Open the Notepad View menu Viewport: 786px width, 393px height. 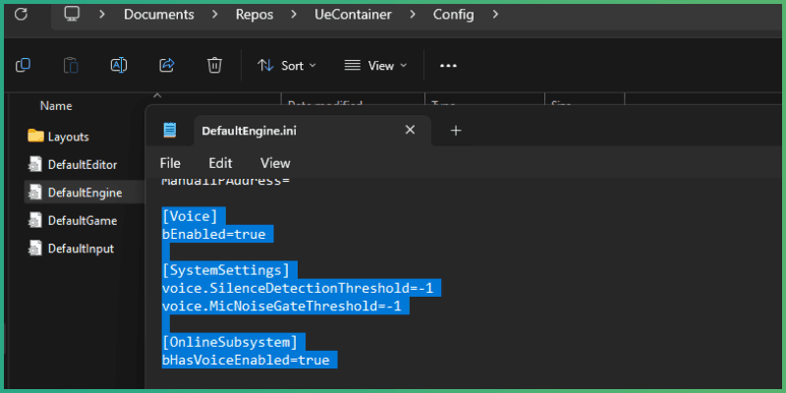(x=275, y=163)
